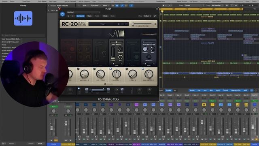Viewport: 259px width, 146px height.
Task: Open the View menu in tracks area
Action: pyautogui.click(x=105, y=5)
